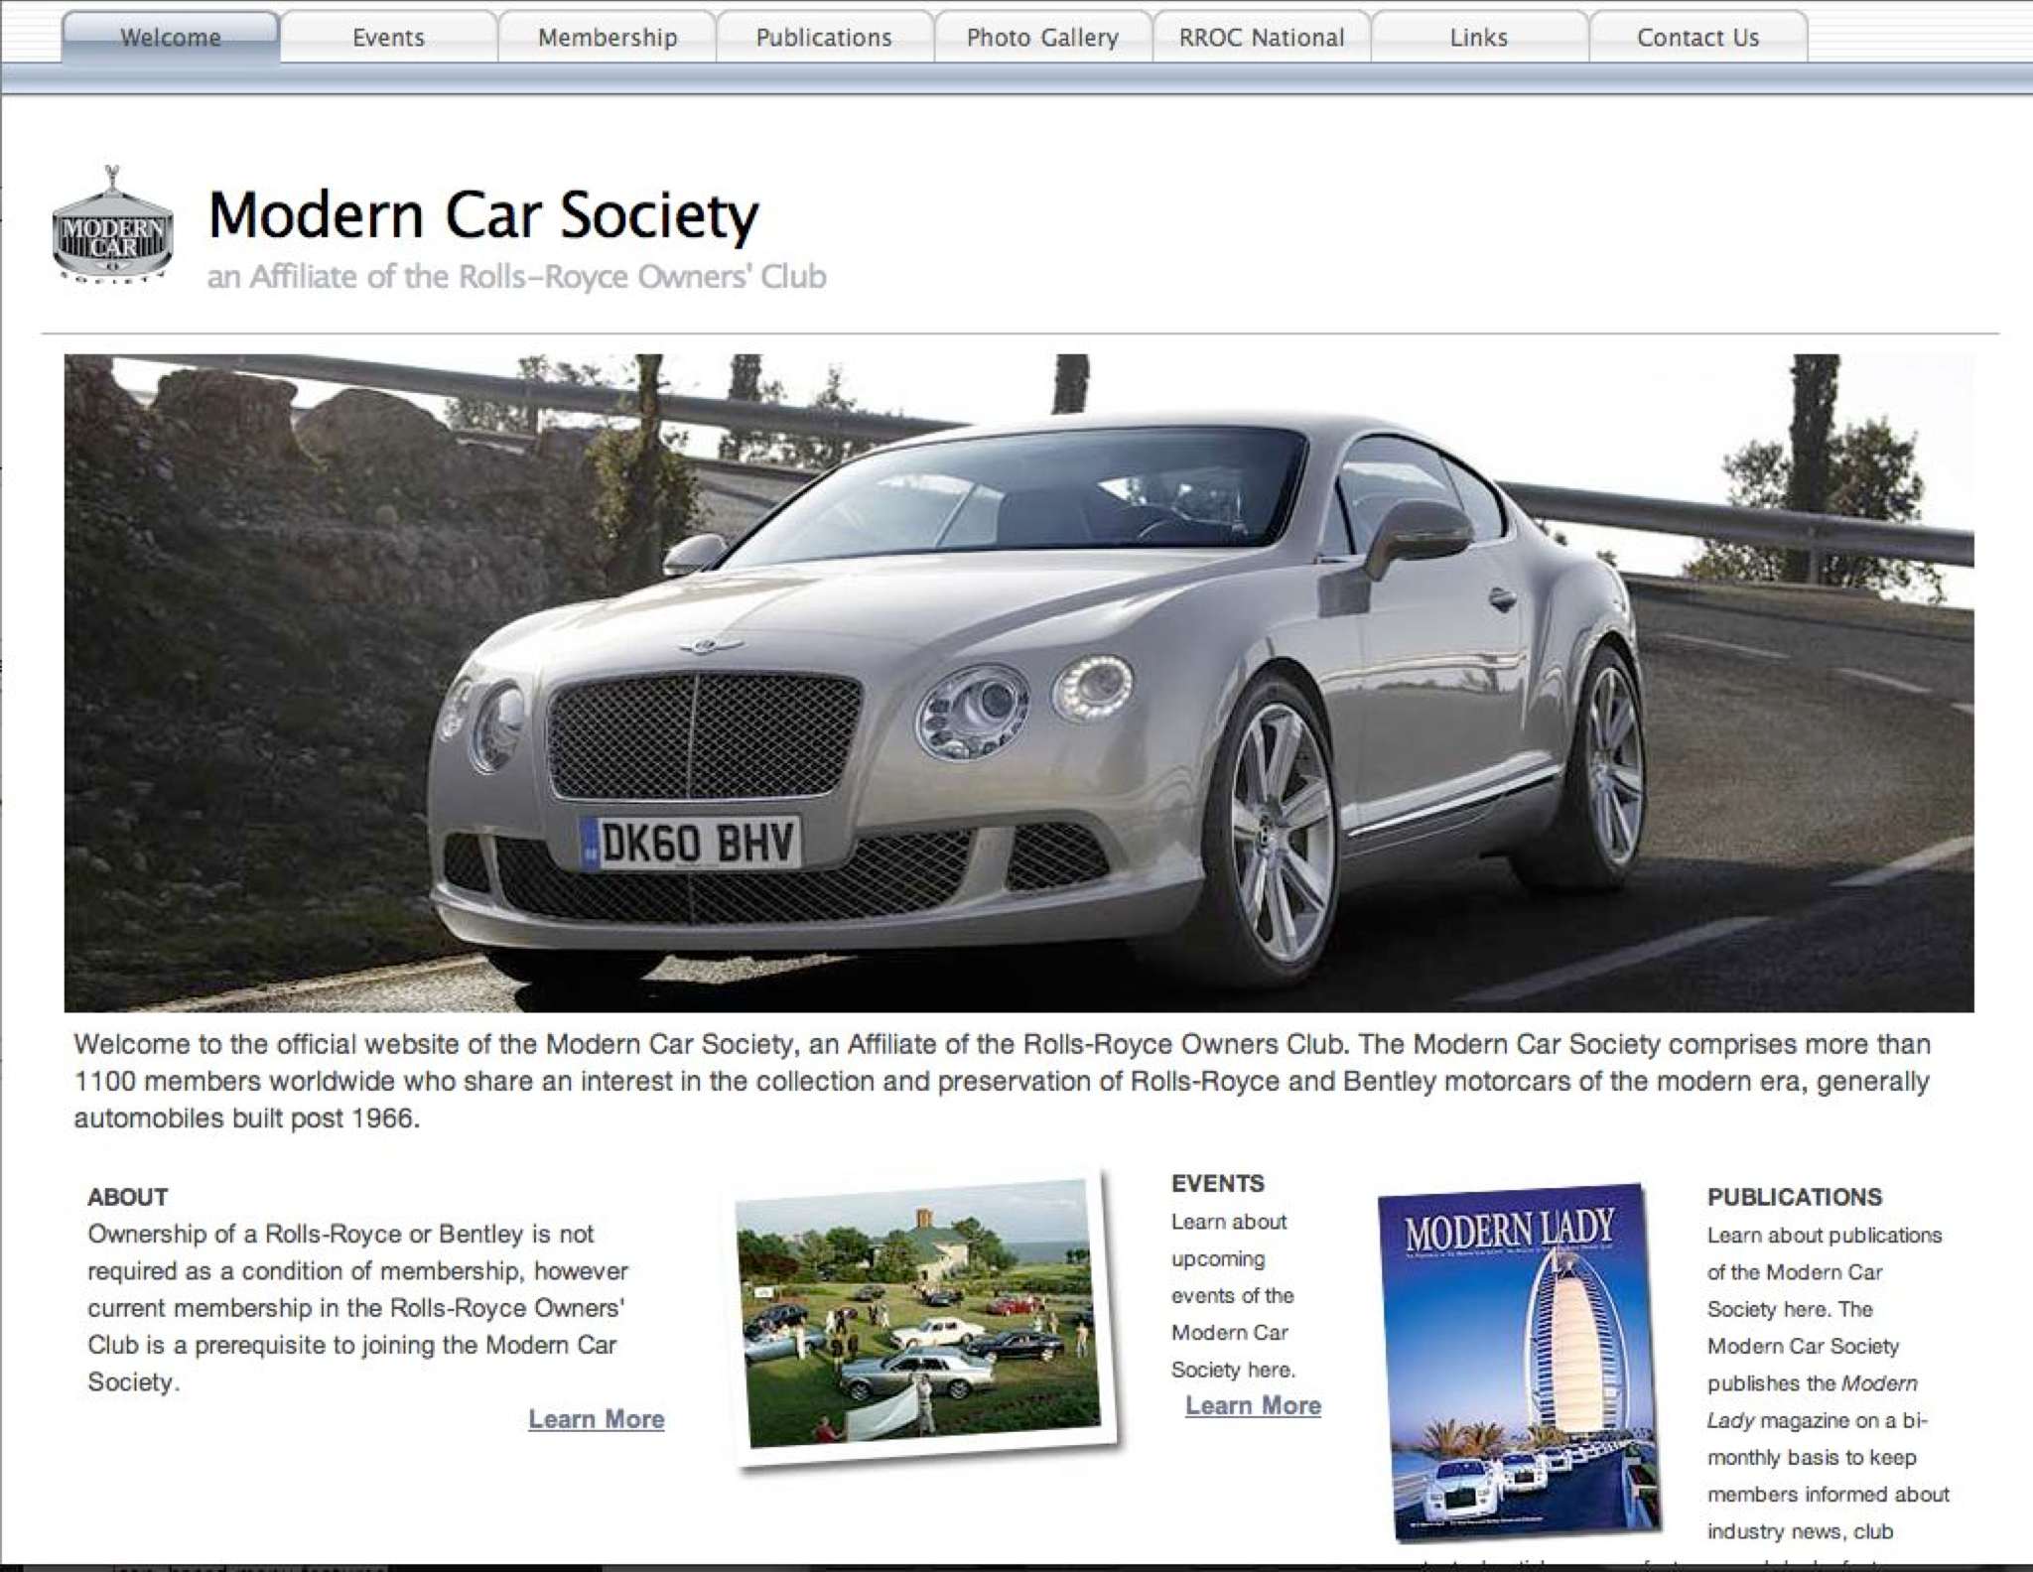Click the EVENTS section heading
Image resolution: width=2033 pixels, height=1572 pixels.
tap(1217, 1183)
